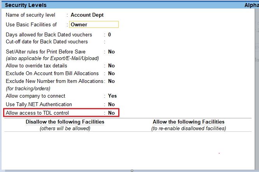Click the Alpha company name in the header
This screenshot has width=259, height=172.
tap(251, 5)
